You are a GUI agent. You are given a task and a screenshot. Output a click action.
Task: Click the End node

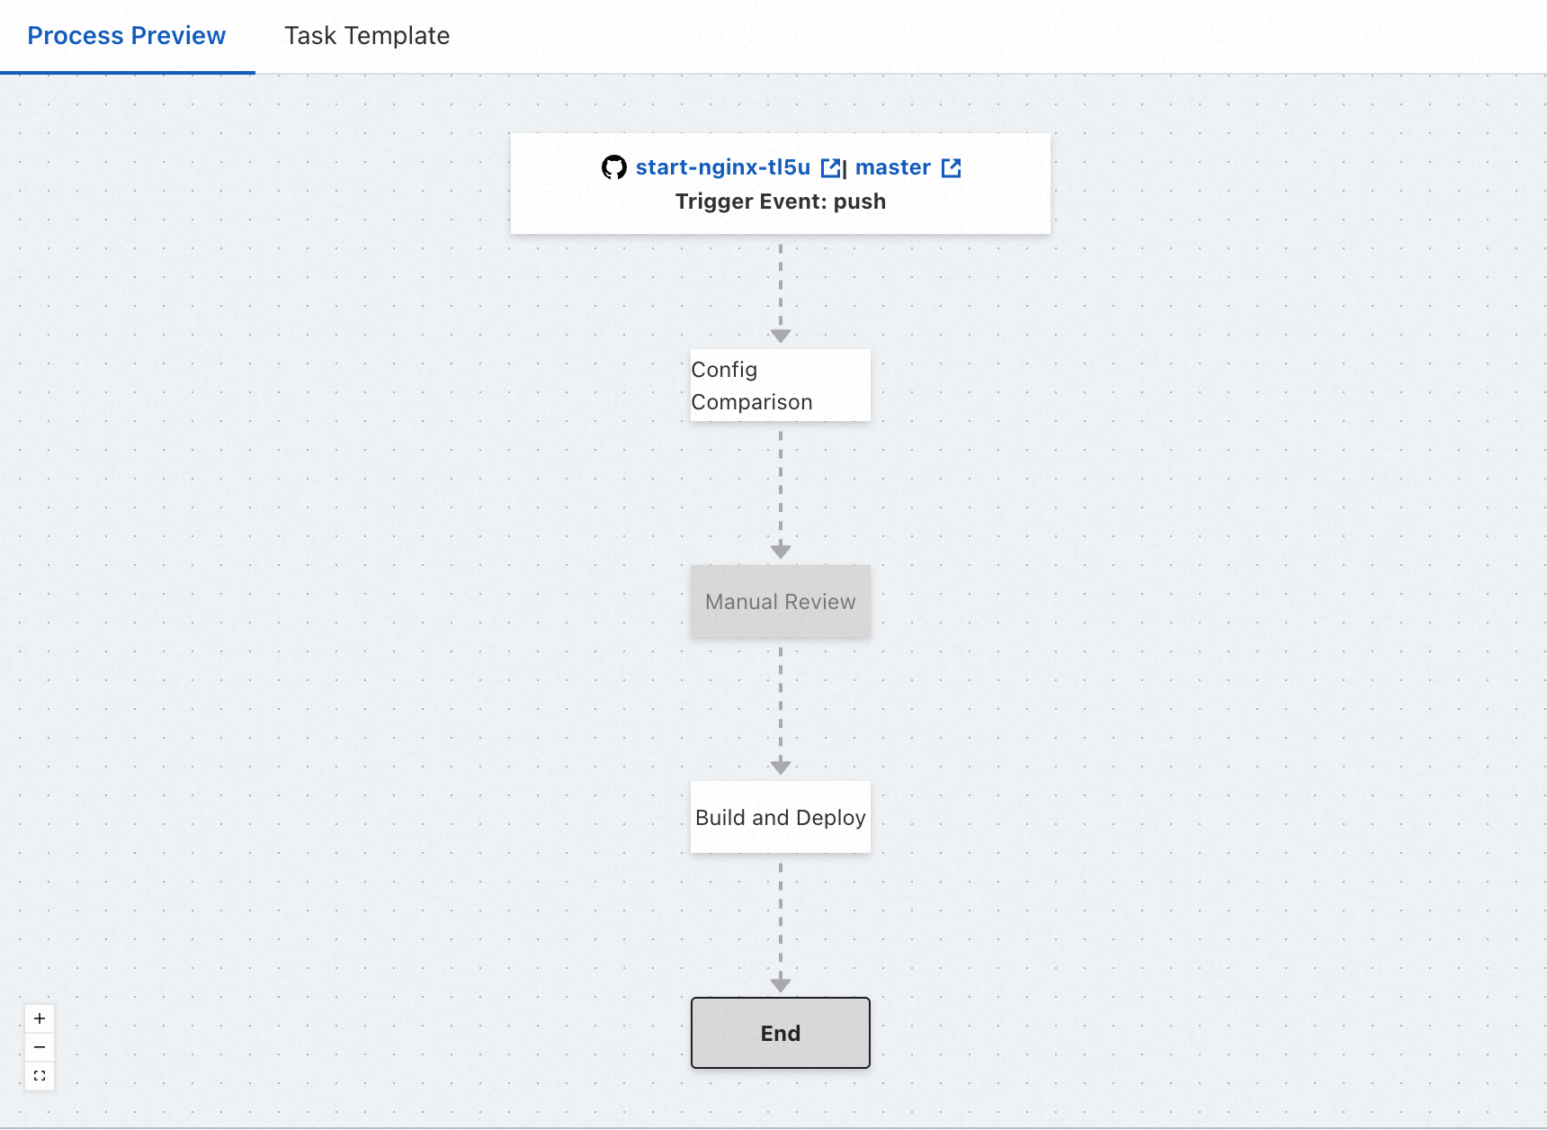click(780, 1033)
